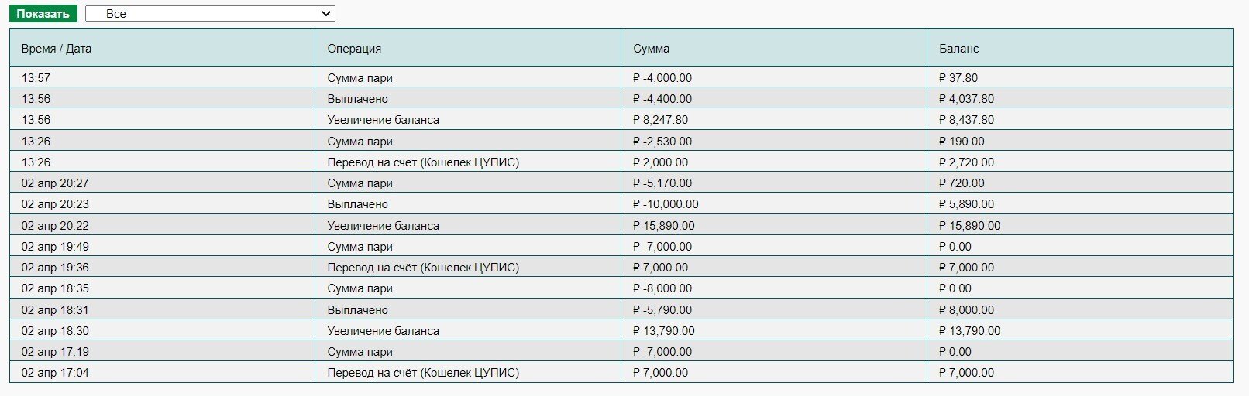
Task: Click ₽ 13,790.00 in the Баланс column
Action: [969, 331]
